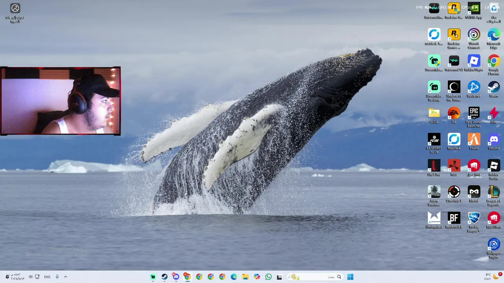Open the taskbar clock and date

[x=18, y=277]
